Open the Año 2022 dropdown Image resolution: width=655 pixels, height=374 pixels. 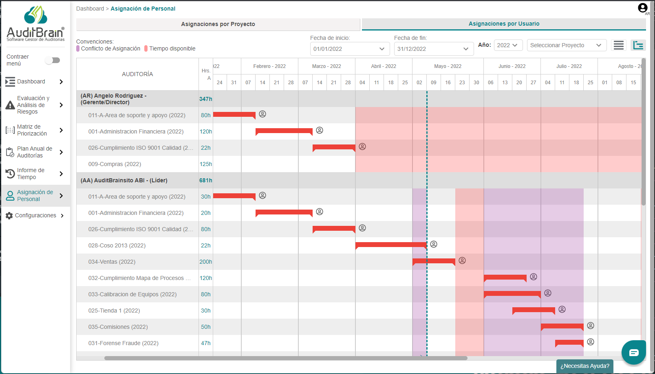click(x=508, y=45)
